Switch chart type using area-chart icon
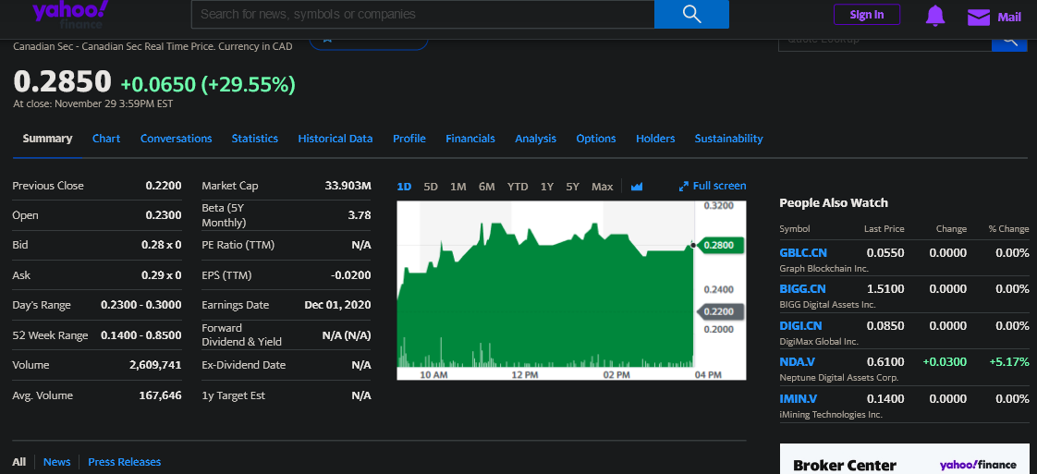 coord(637,187)
